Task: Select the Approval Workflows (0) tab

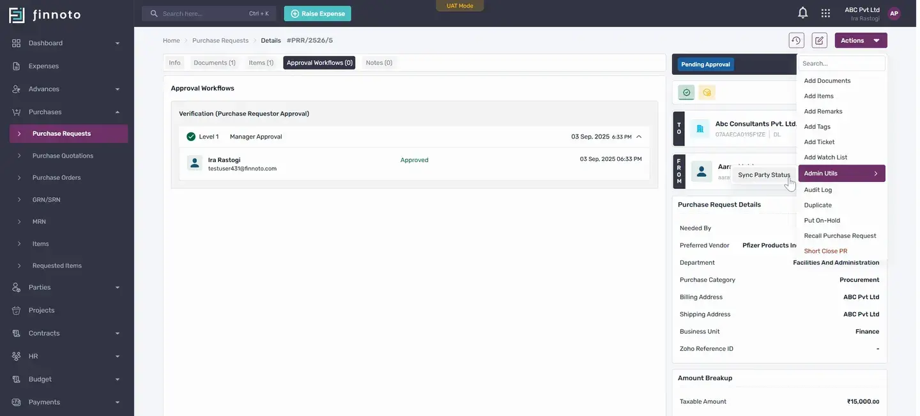Action: pos(319,63)
